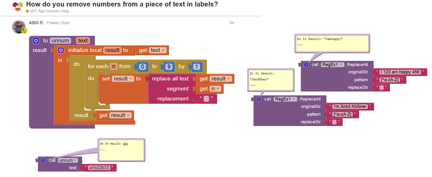The width and height of the screenshot is (432, 177).
Task: Open the MIT App Inventor Help category
Action: pos(49,11)
